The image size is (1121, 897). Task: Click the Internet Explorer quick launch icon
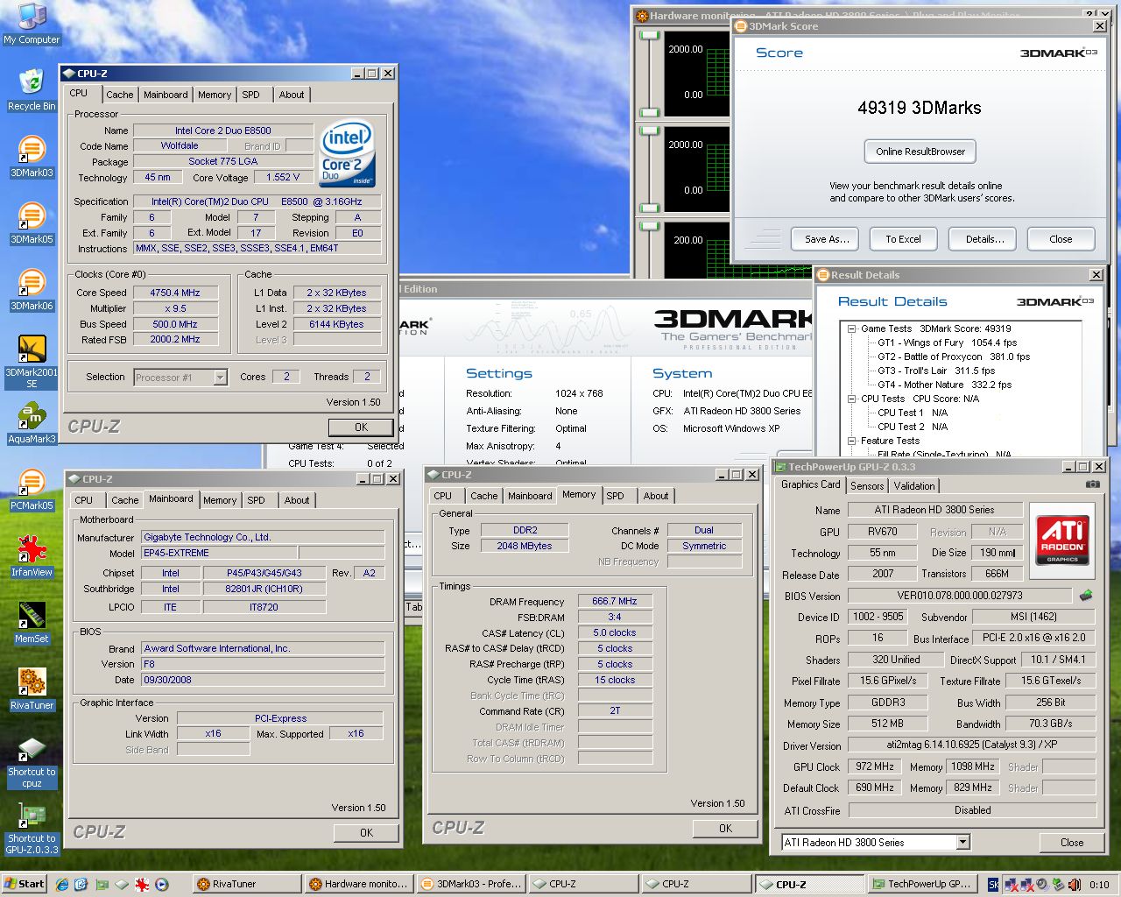coord(62,884)
